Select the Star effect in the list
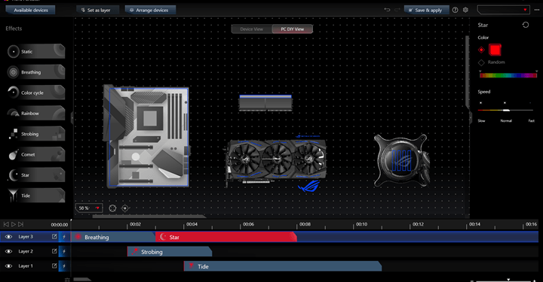The height and width of the screenshot is (282, 543). point(35,175)
